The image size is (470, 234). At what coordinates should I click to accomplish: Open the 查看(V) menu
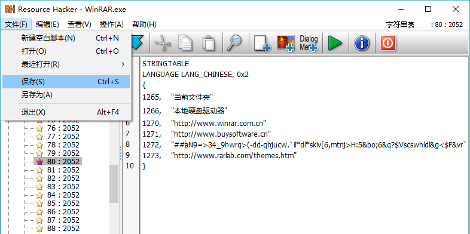pos(80,24)
